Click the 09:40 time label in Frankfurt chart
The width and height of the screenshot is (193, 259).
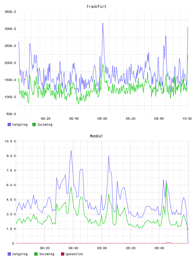click(x=159, y=119)
